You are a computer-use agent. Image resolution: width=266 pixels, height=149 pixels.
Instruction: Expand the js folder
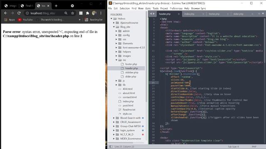click(116, 81)
